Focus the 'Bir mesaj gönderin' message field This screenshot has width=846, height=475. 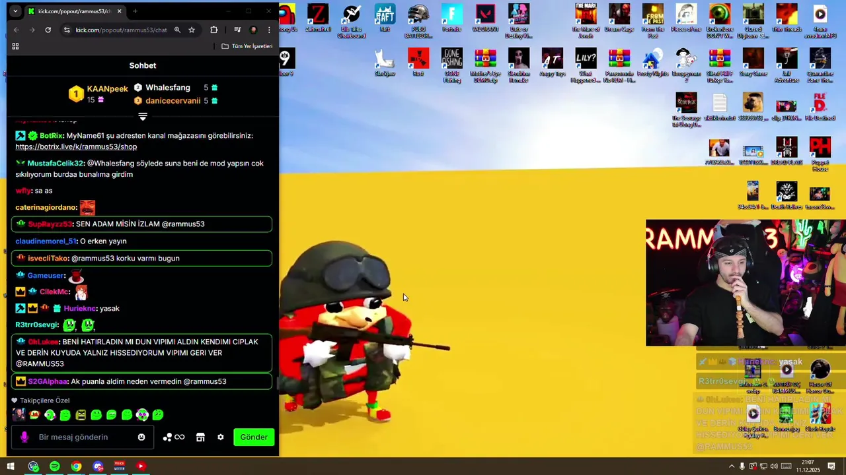(83, 437)
